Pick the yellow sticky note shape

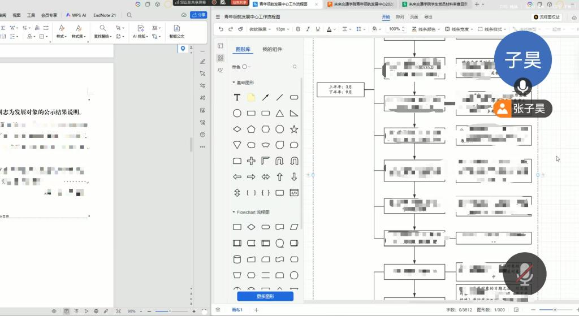(x=251, y=97)
